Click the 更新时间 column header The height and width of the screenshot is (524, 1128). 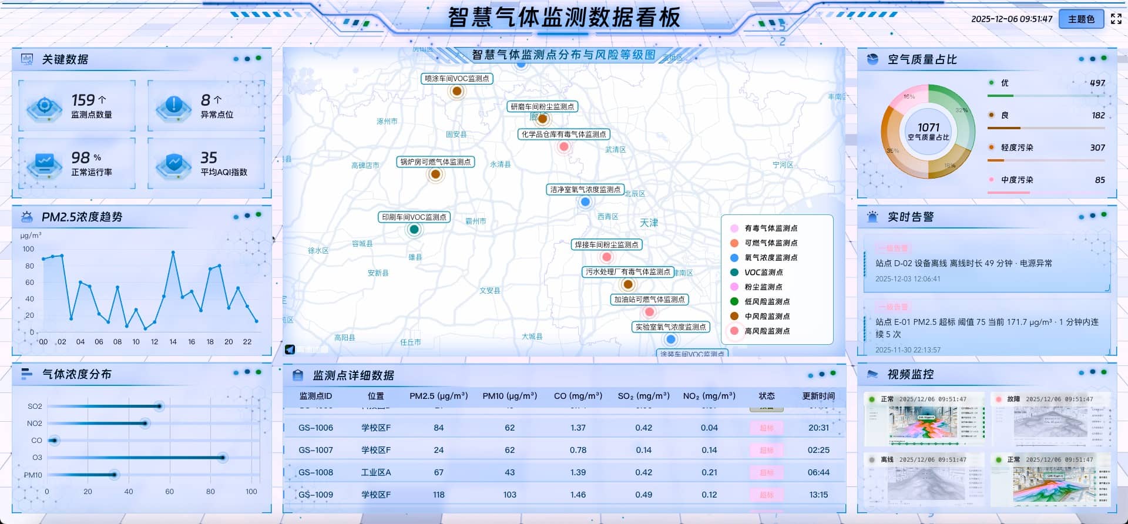818,396
